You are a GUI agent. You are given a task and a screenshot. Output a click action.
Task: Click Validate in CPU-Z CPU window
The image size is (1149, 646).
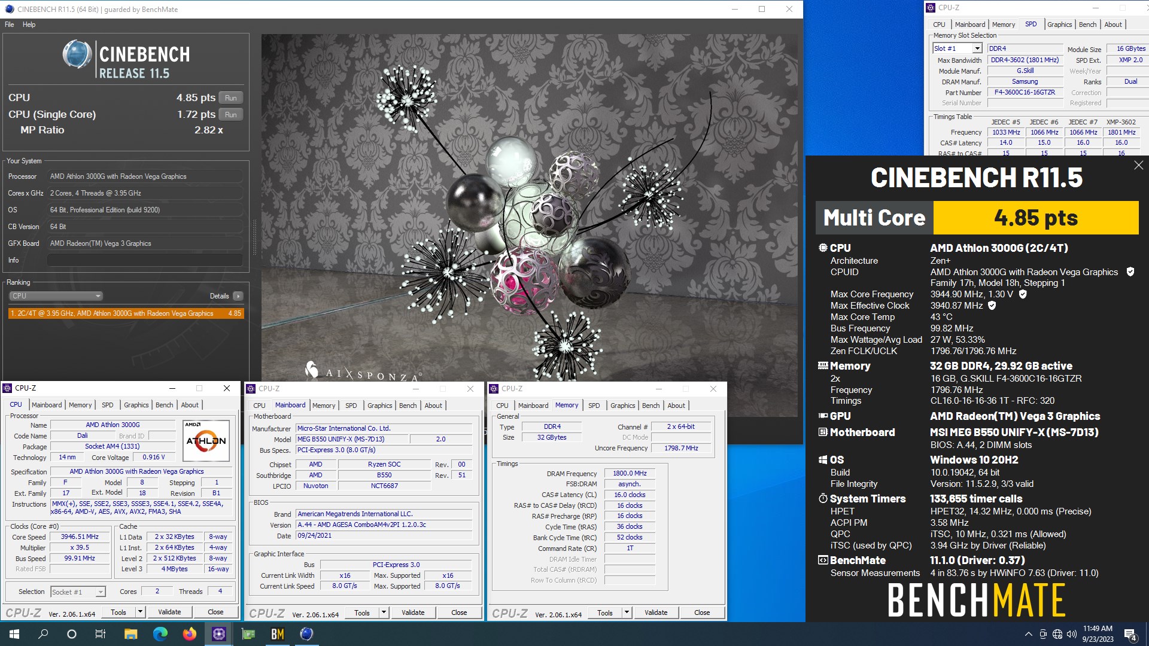[x=169, y=612]
